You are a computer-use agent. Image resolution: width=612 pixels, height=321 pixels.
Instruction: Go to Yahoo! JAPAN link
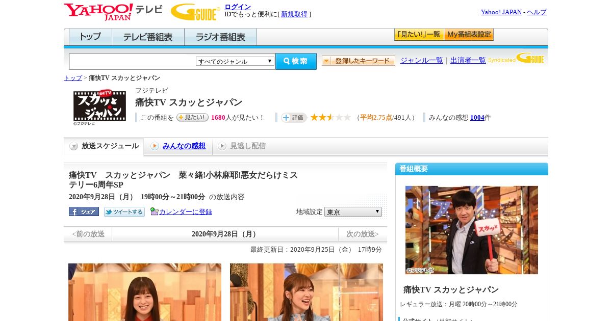(501, 12)
